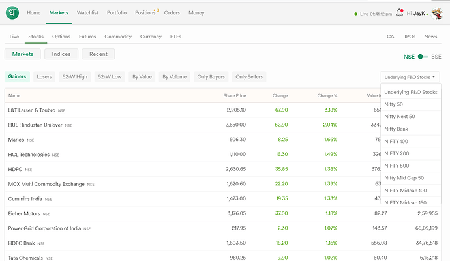Click the Markets pill button

pos(23,54)
